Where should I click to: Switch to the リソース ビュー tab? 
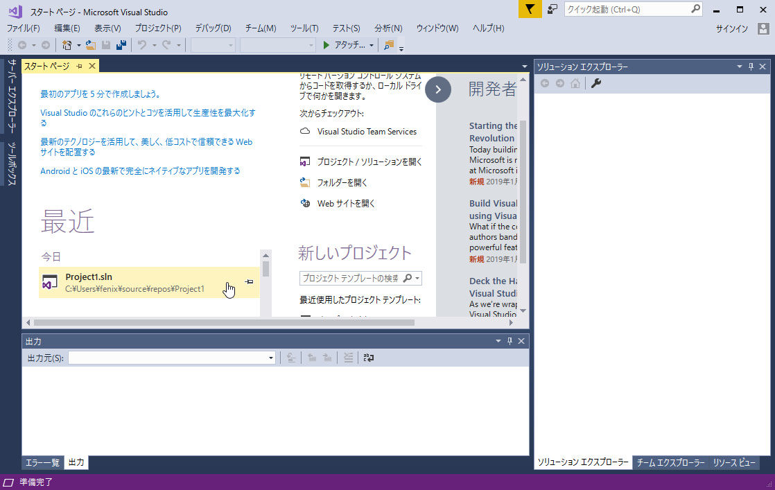click(734, 463)
